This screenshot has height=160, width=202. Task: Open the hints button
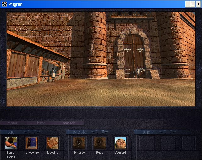[x=41, y=123]
